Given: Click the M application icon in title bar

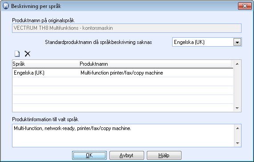Looking at the screenshot, I should 6,6.
